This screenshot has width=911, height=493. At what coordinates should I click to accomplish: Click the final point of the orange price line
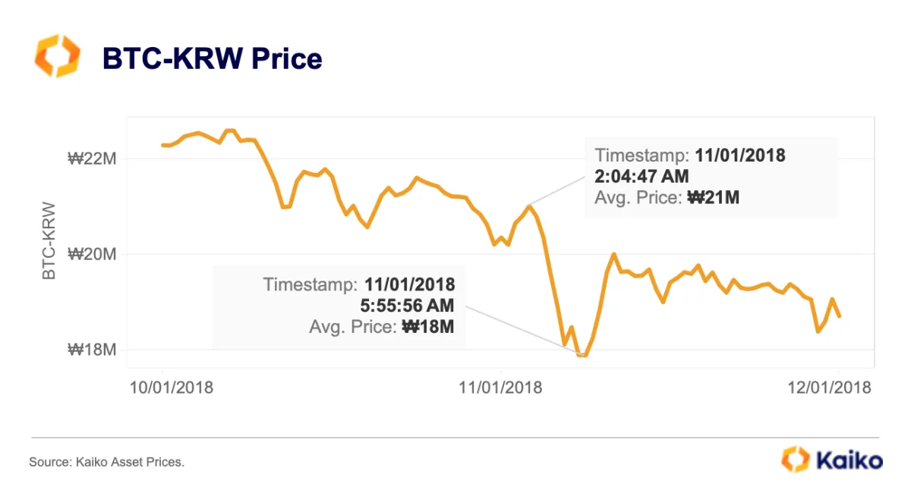[x=840, y=316]
